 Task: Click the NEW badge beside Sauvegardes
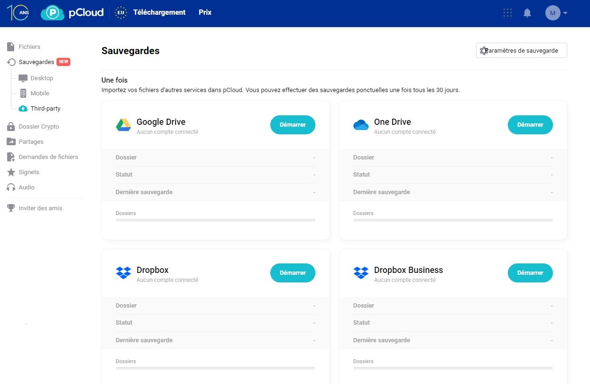click(x=64, y=62)
